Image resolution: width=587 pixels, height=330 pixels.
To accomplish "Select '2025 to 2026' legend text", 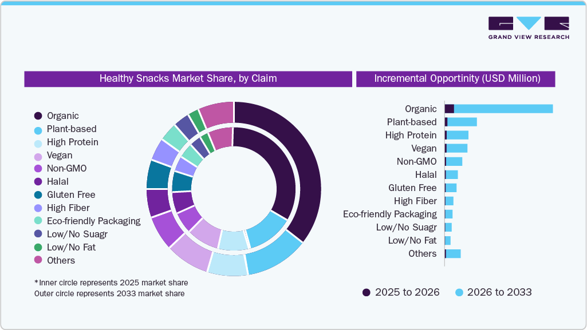I will pos(407,292).
